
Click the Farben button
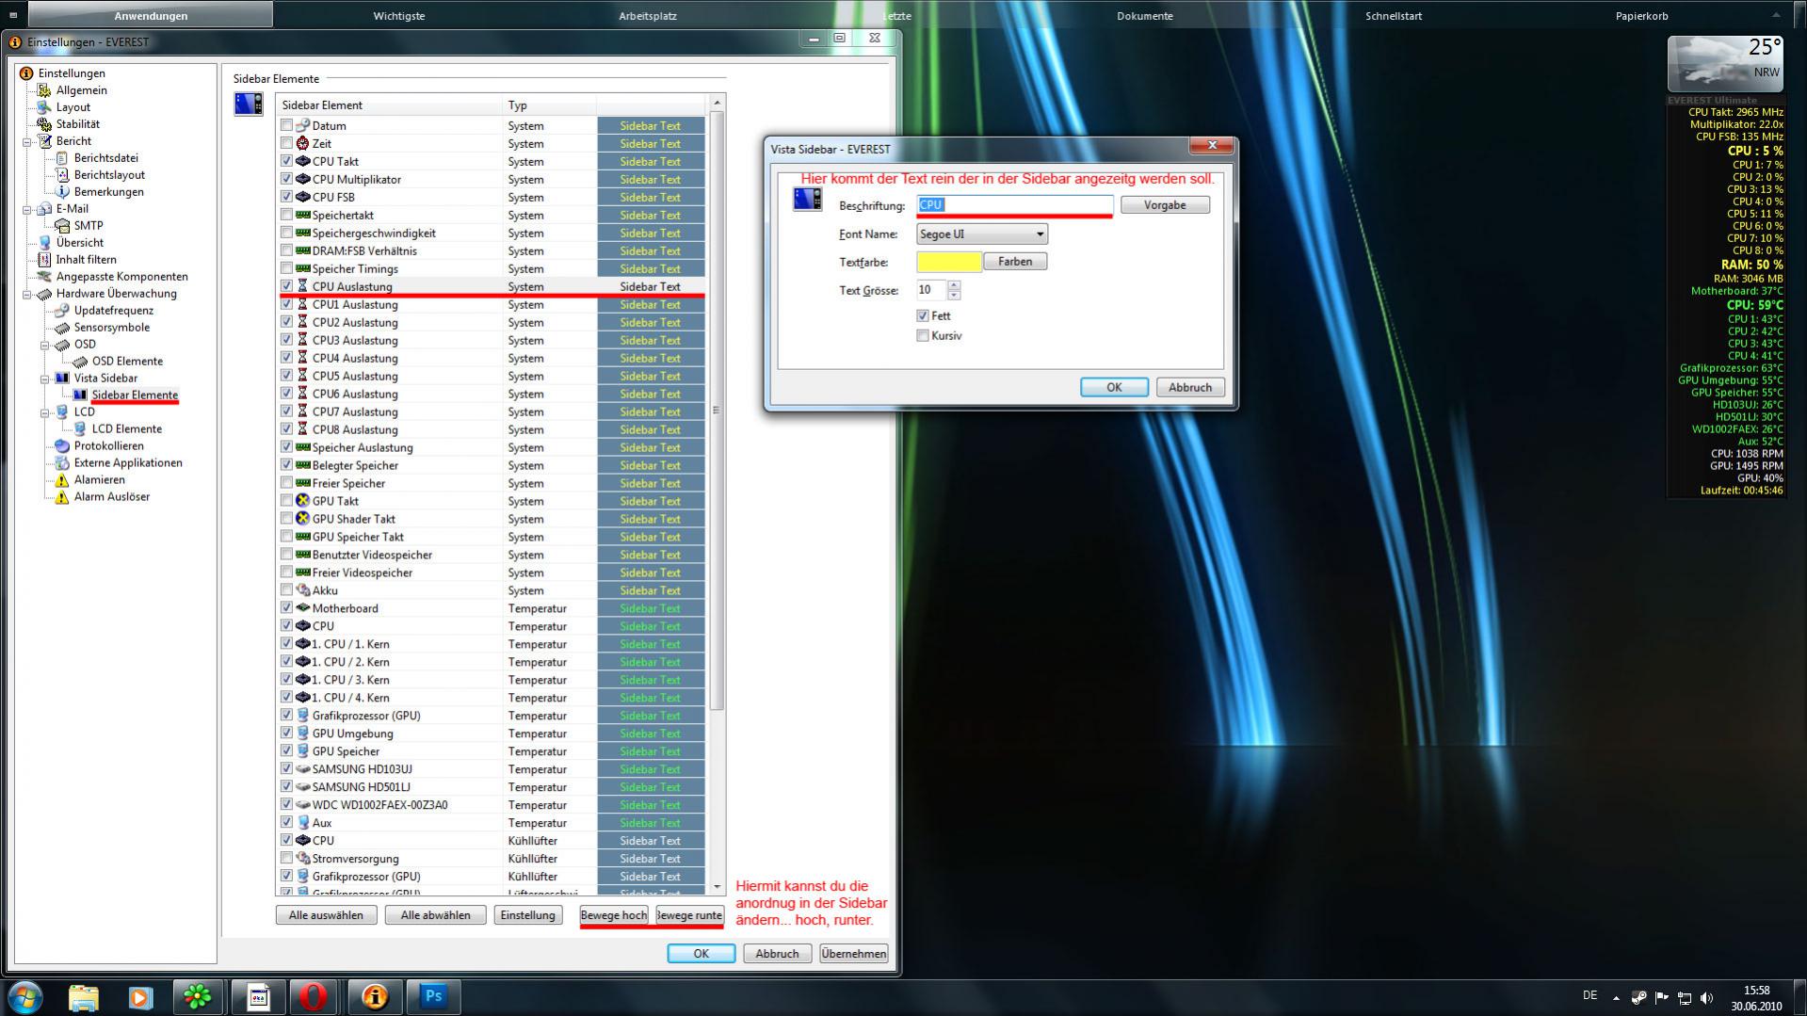coord(1015,262)
